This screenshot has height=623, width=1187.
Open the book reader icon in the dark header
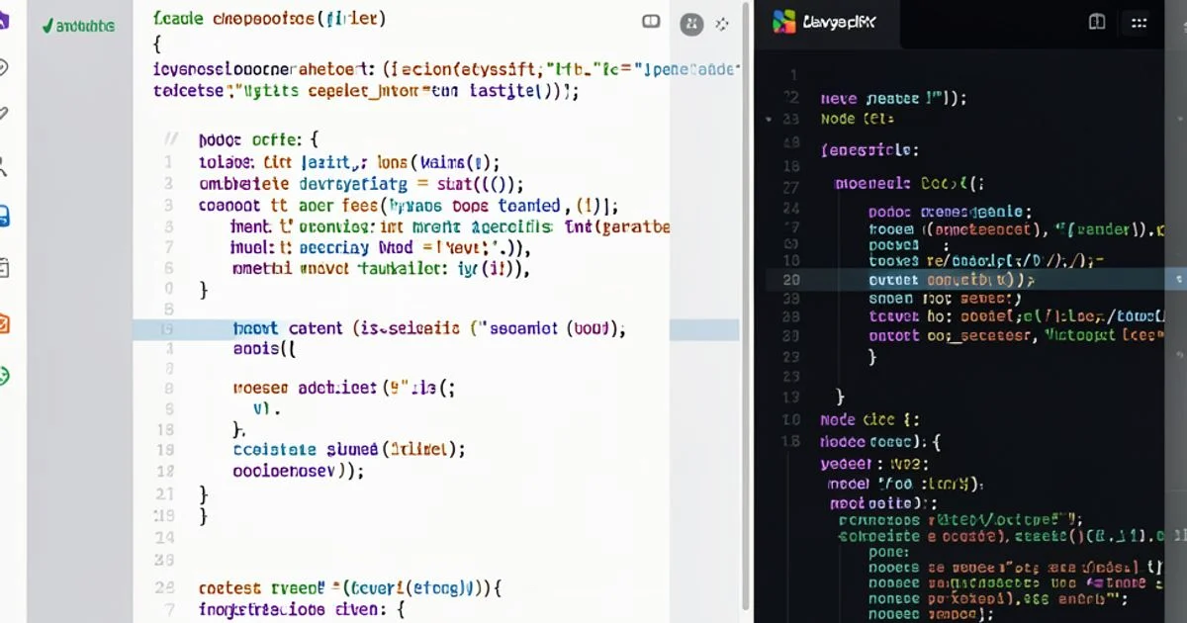tap(1097, 21)
